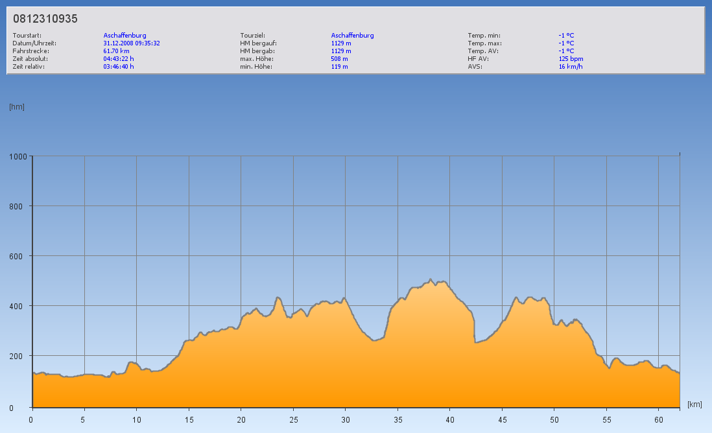Select the Tourziel value Aschaffenburg
The image size is (712, 433).
coord(352,36)
